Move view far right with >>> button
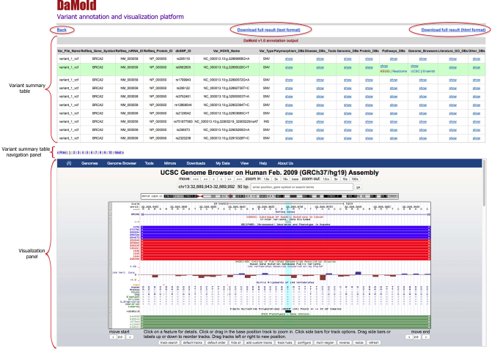Viewport: 492px width, 349px height. pyautogui.click(x=239, y=179)
